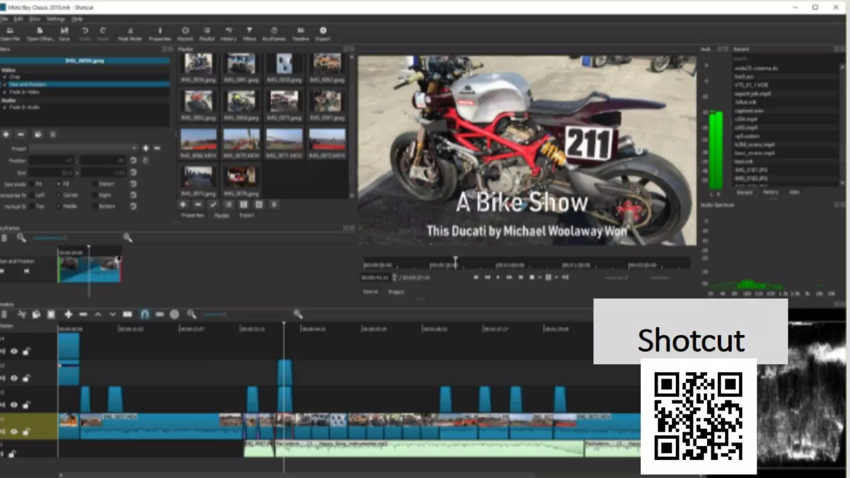The width and height of the screenshot is (850, 478).
Task: Hide the top video track via its eye icon
Action: pos(14,351)
